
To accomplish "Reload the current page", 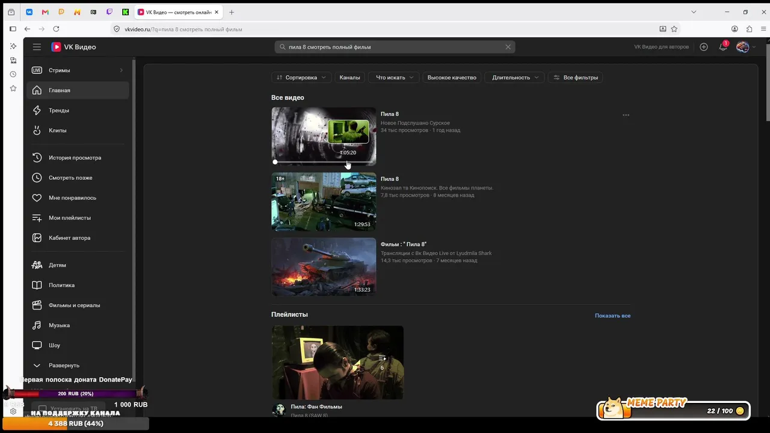I will [x=57, y=29].
